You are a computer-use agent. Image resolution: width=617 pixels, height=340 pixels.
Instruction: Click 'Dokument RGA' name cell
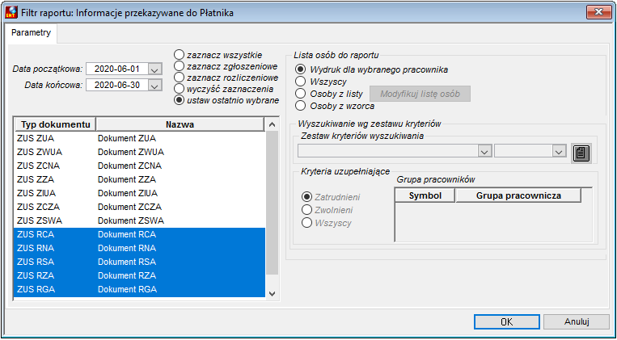pyautogui.click(x=127, y=290)
